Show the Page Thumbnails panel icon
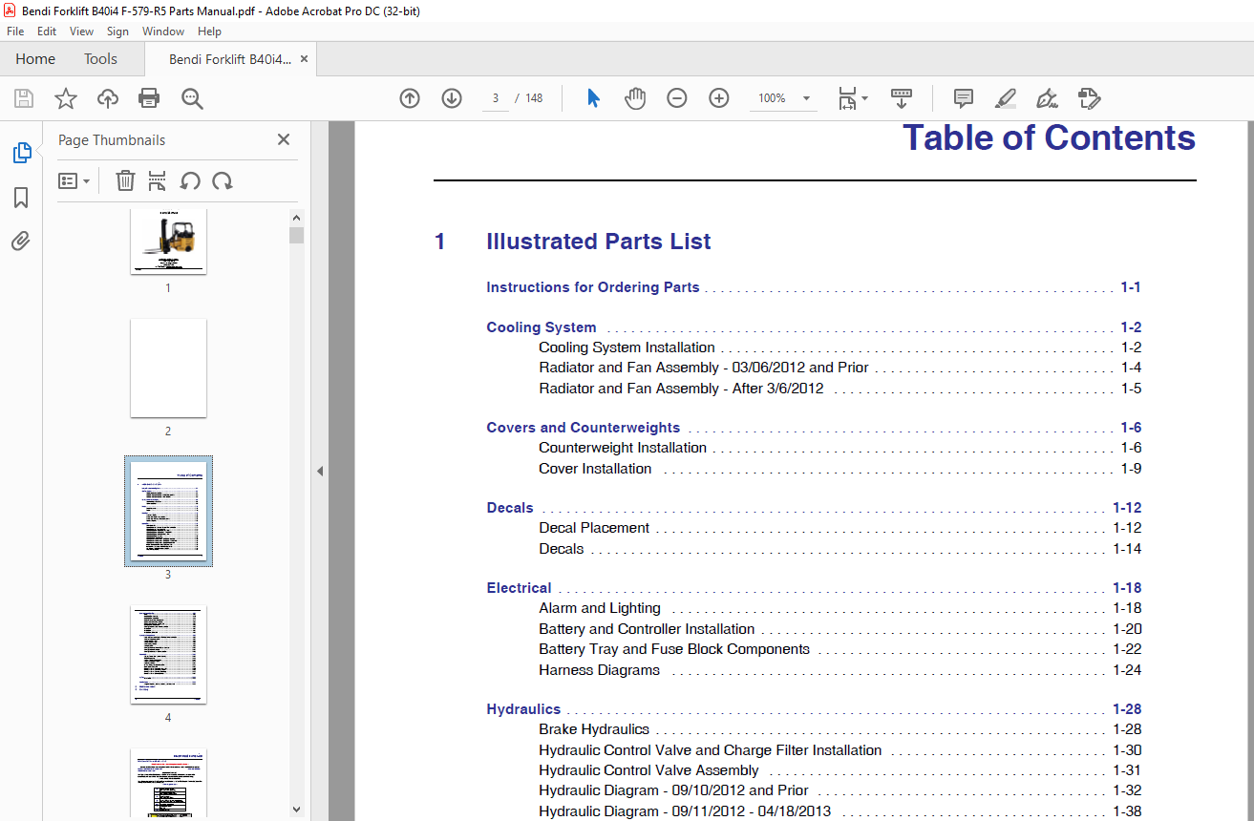Screen dimensions: 1254x821 click(21, 153)
